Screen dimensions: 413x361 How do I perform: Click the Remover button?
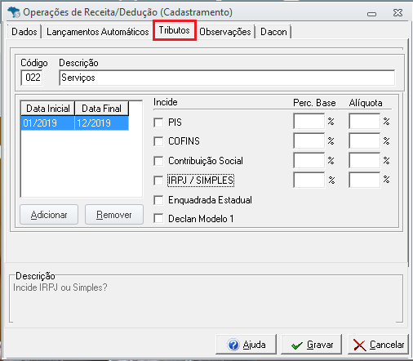coord(114,215)
